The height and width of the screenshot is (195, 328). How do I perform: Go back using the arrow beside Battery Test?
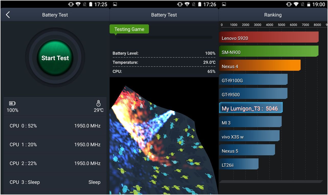tap(8, 15)
